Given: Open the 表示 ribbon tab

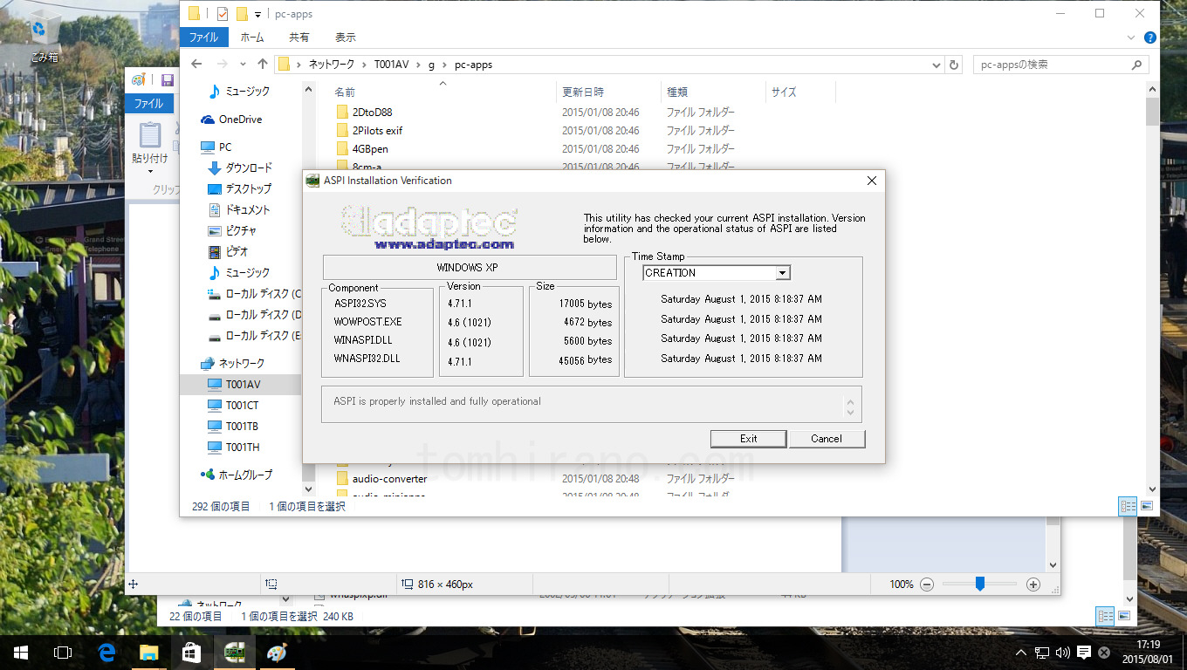Looking at the screenshot, I should pyautogui.click(x=346, y=38).
